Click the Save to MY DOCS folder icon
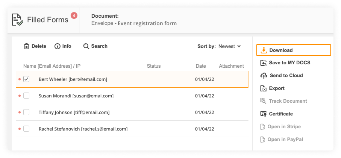341x158 pixels. 263,63
